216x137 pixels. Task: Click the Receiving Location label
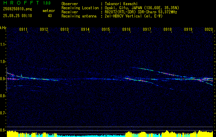click(x=80, y=8)
